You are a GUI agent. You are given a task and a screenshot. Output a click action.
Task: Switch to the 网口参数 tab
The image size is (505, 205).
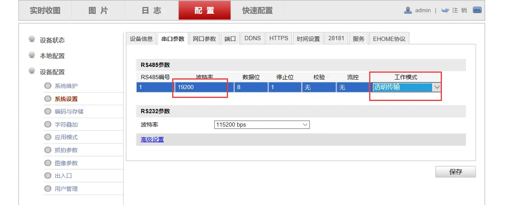tap(204, 39)
